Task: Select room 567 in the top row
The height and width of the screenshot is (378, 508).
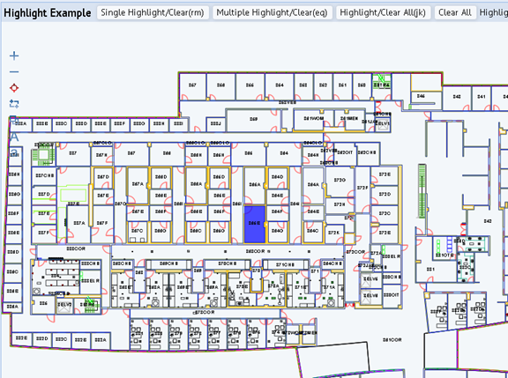Action: click(x=192, y=86)
